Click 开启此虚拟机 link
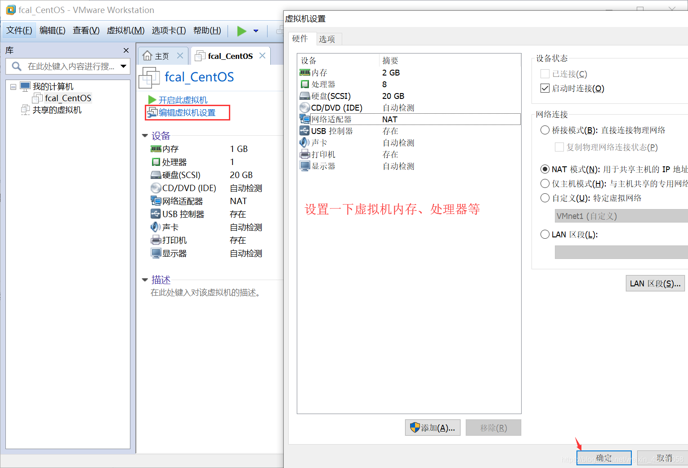The height and width of the screenshot is (468, 688). (x=183, y=100)
